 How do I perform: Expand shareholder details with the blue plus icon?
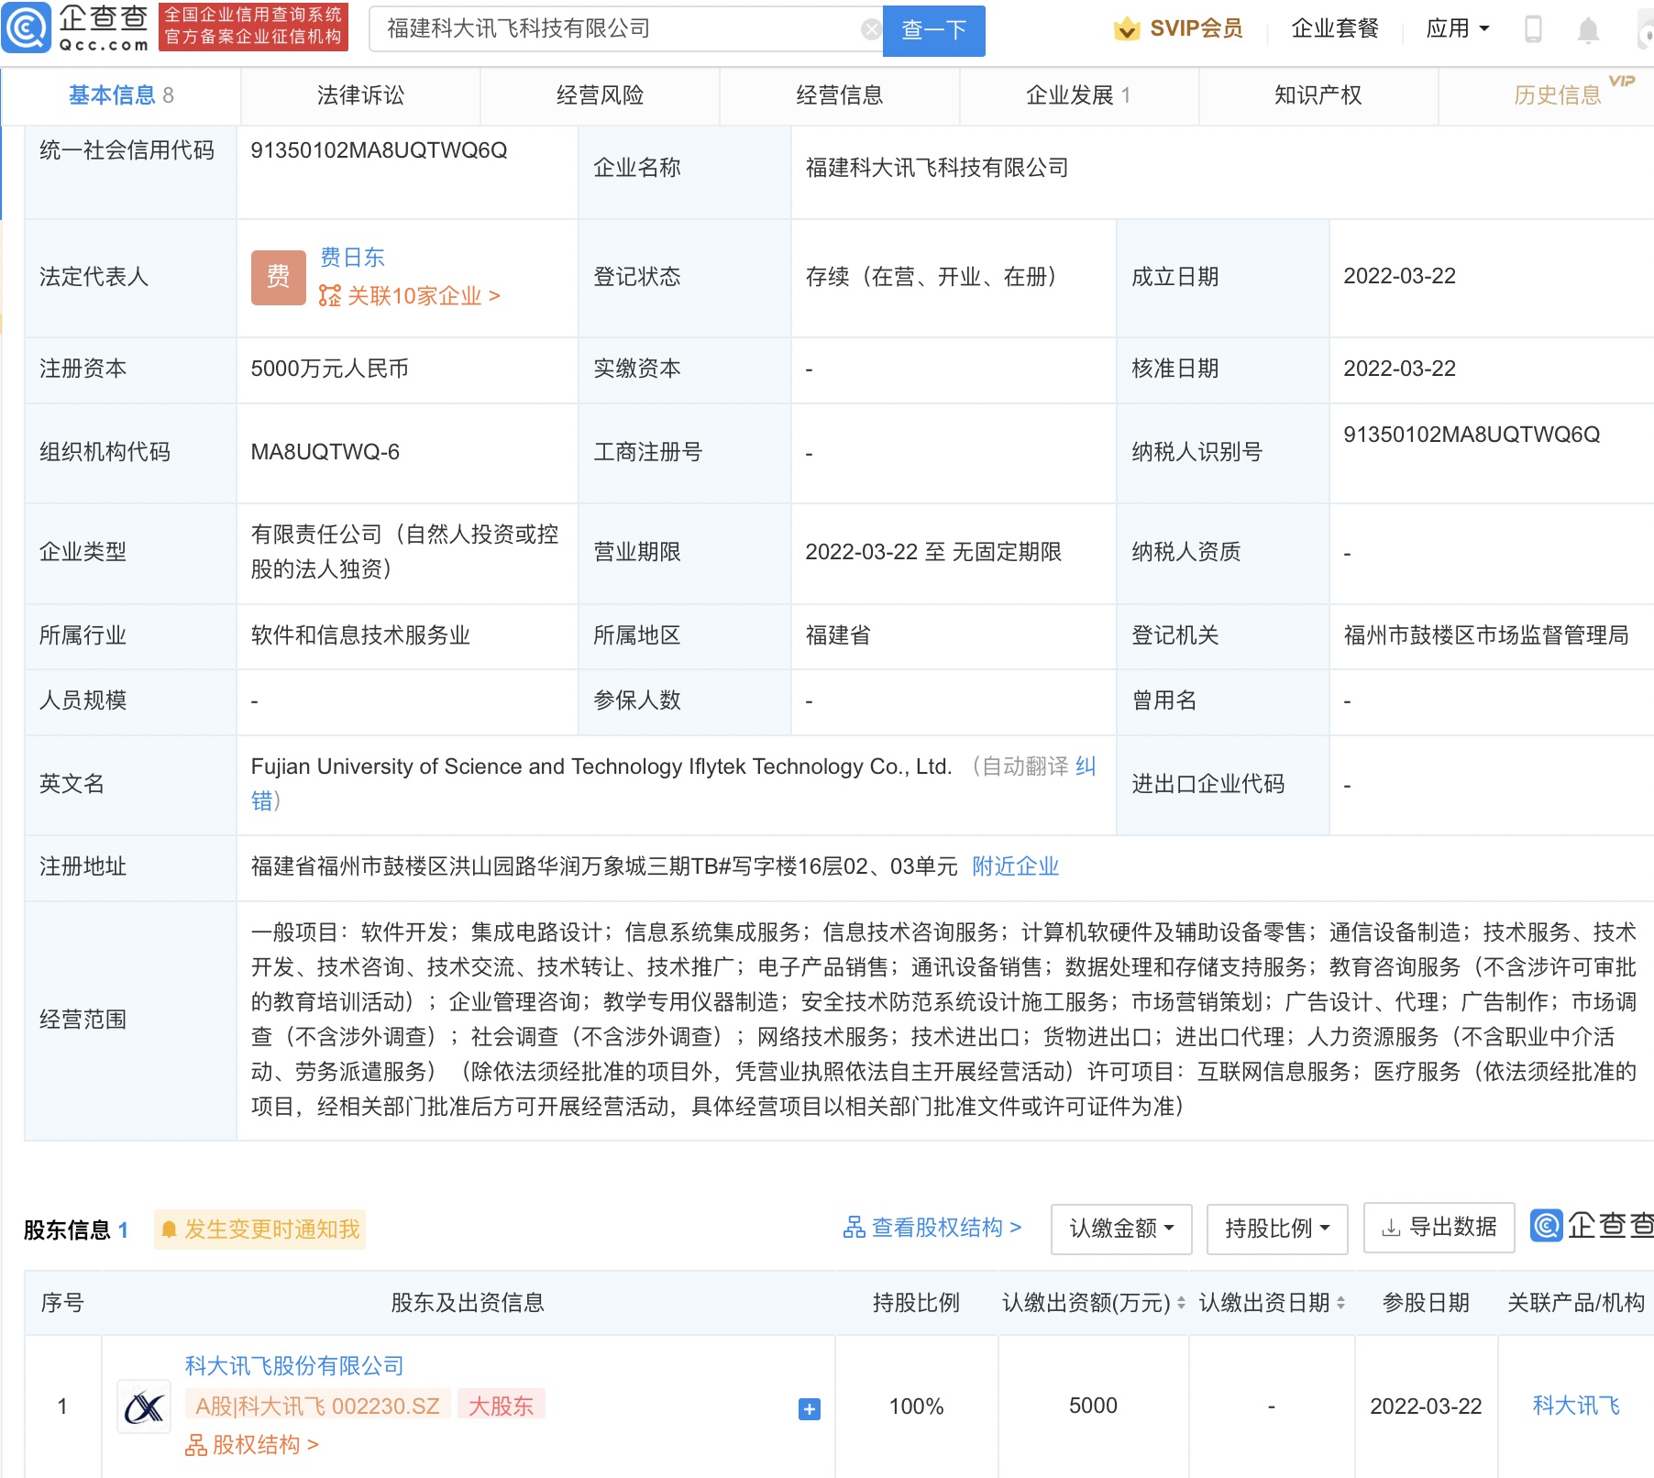pyautogui.click(x=809, y=1409)
